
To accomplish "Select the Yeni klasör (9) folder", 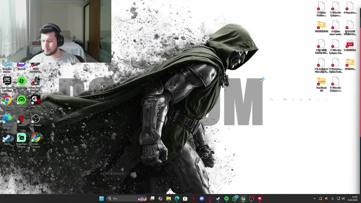I will coord(321,85).
